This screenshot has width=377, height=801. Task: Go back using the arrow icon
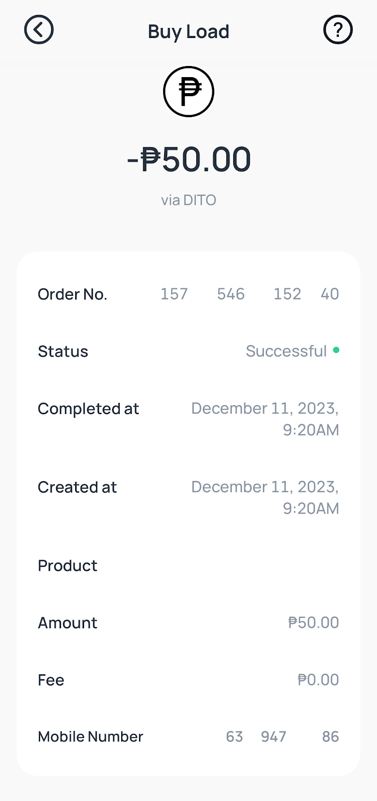click(x=39, y=30)
